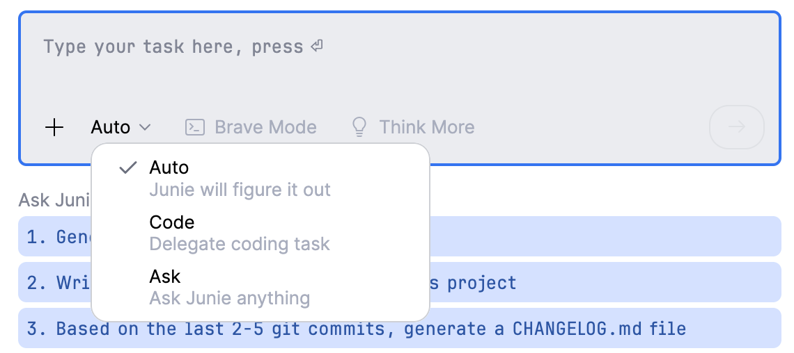The width and height of the screenshot is (794, 353).
Task: Click the Think More lightbulb icon
Action: [x=359, y=126]
